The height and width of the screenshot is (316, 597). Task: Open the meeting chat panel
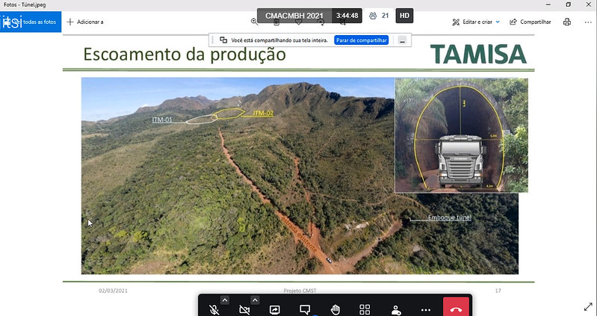(x=305, y=309)
